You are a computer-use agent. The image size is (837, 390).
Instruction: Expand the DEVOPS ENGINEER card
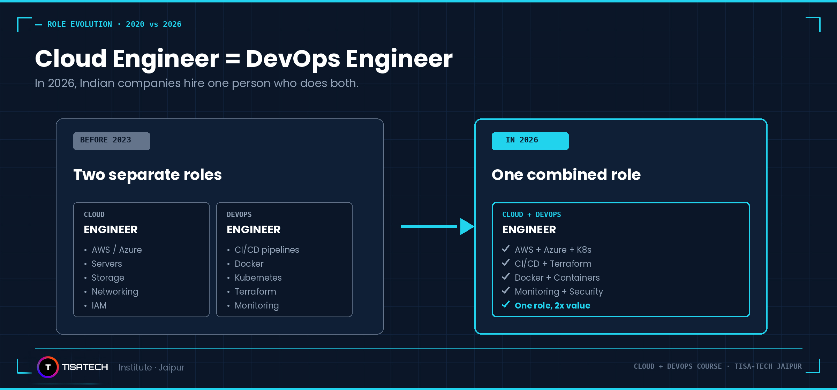point(284,259)
